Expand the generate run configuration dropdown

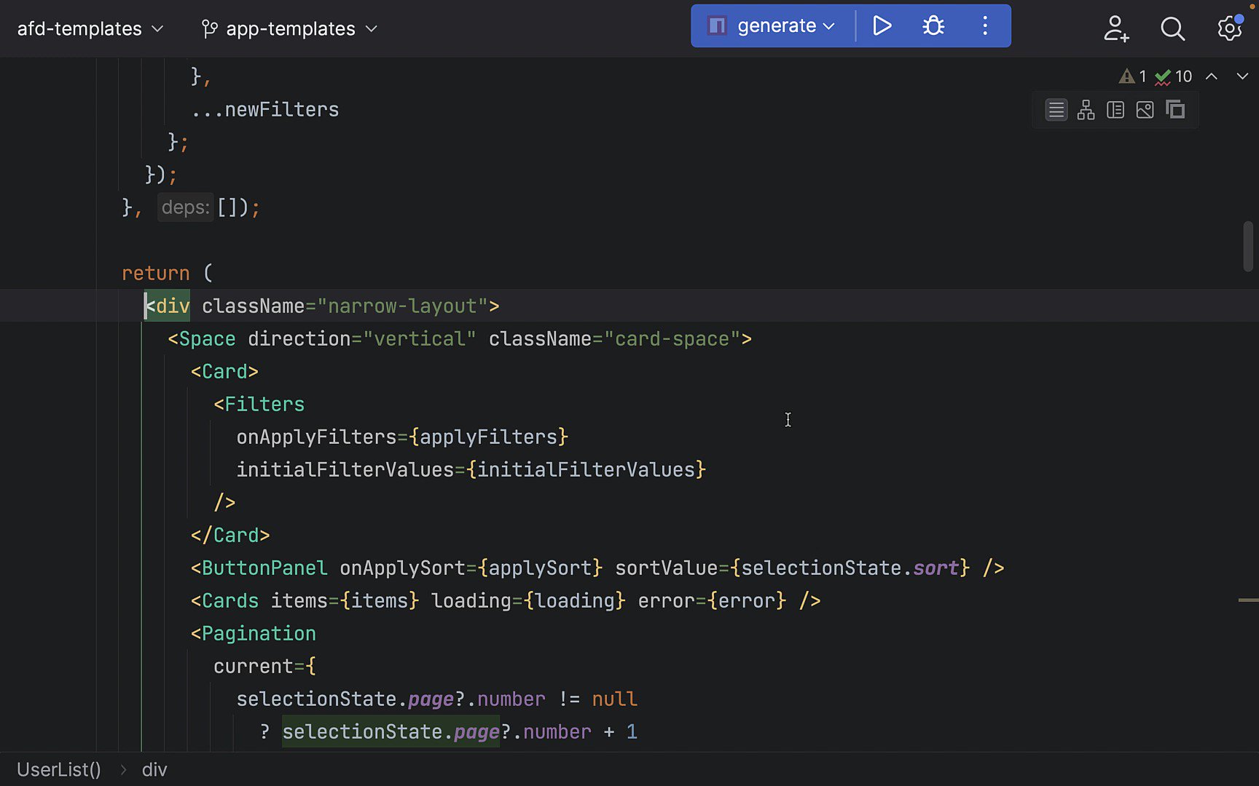tap(828, 25)
